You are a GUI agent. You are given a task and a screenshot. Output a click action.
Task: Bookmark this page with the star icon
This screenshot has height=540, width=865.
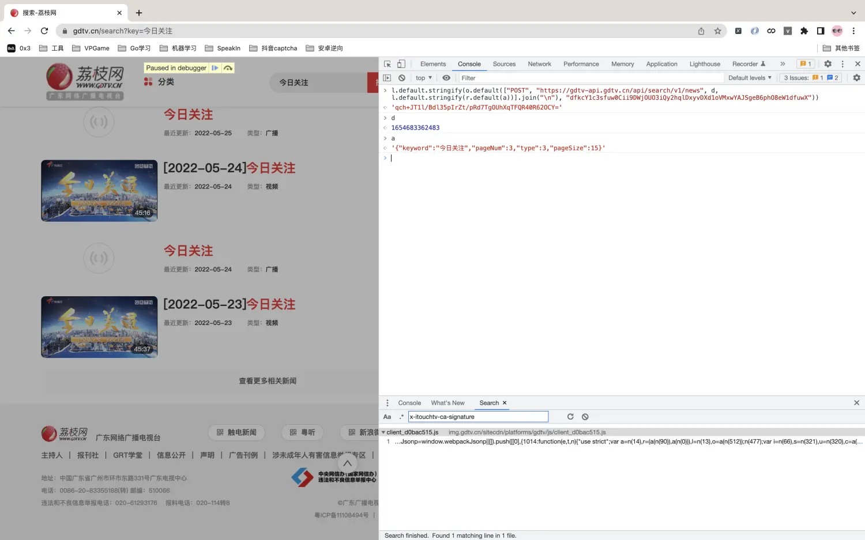tap(717, 31)
